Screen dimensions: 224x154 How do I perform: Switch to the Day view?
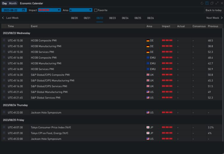coord(4,3)
